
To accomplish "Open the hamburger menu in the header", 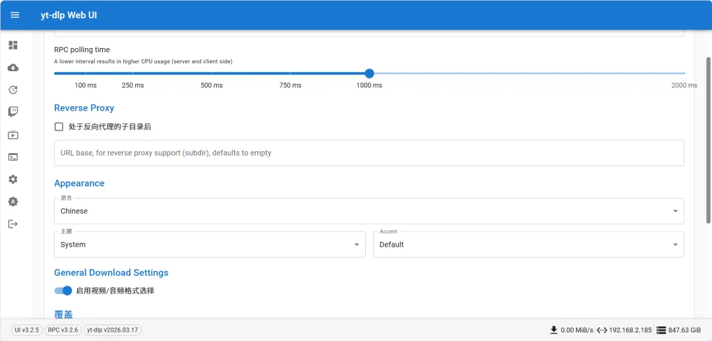I will tap(15, 15).
